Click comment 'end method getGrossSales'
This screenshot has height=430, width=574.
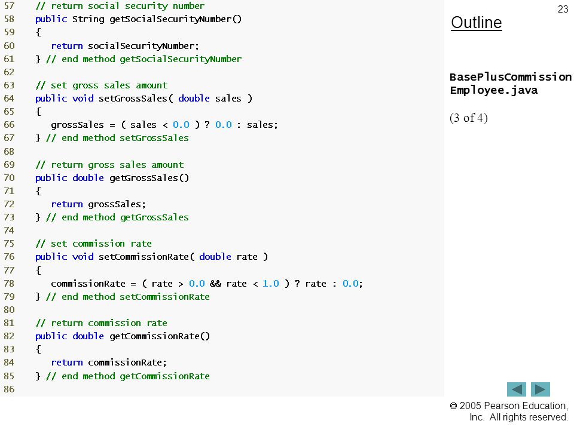coord(118,217)
